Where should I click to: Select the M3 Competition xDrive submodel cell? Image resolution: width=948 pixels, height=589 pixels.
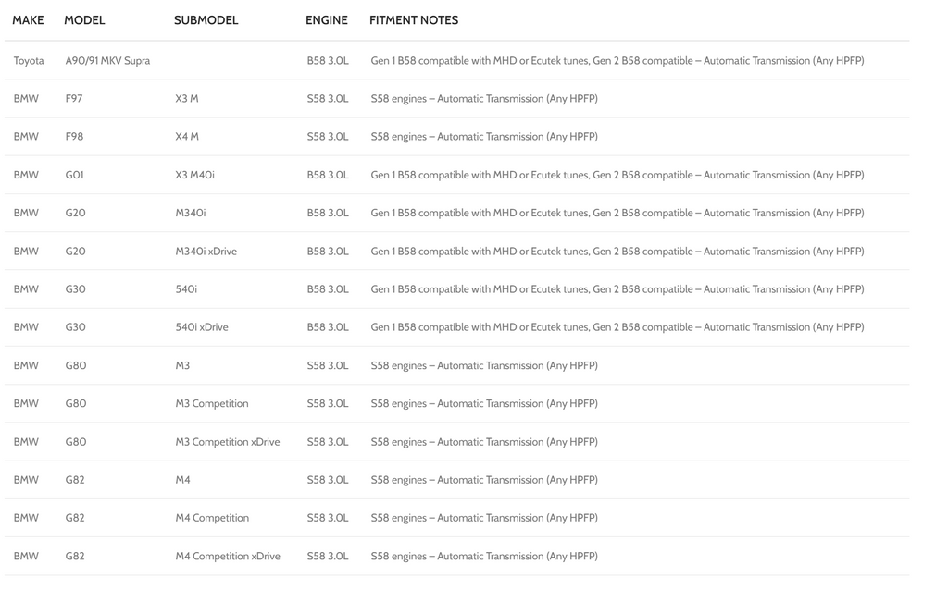tap(228, 442)
